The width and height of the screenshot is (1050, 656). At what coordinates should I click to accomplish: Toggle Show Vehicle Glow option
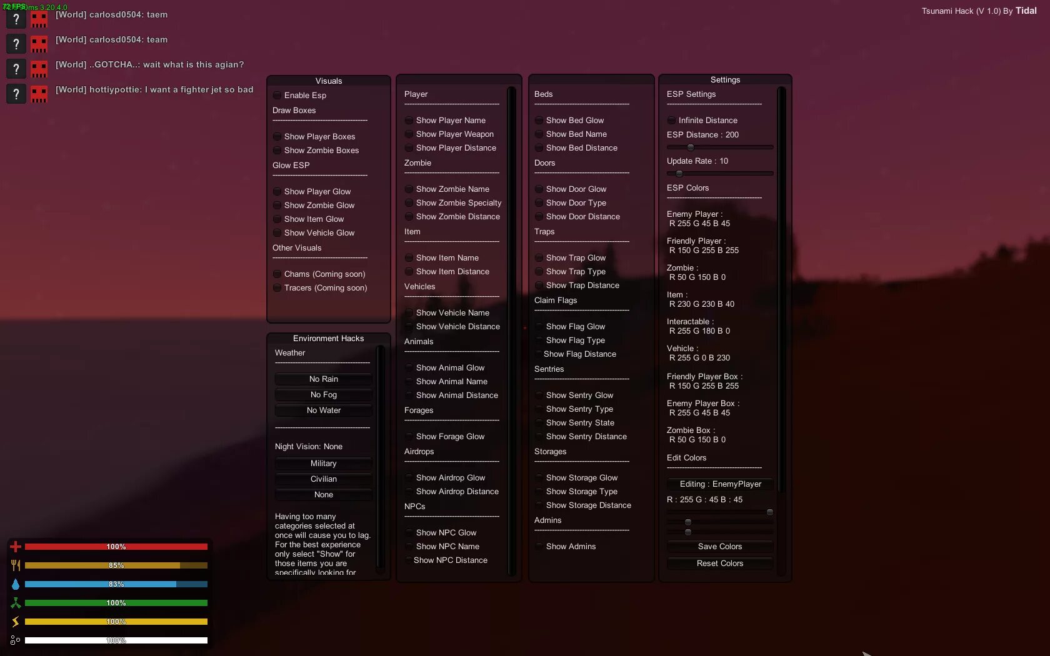pyautogui.click(x=277, y=232)
